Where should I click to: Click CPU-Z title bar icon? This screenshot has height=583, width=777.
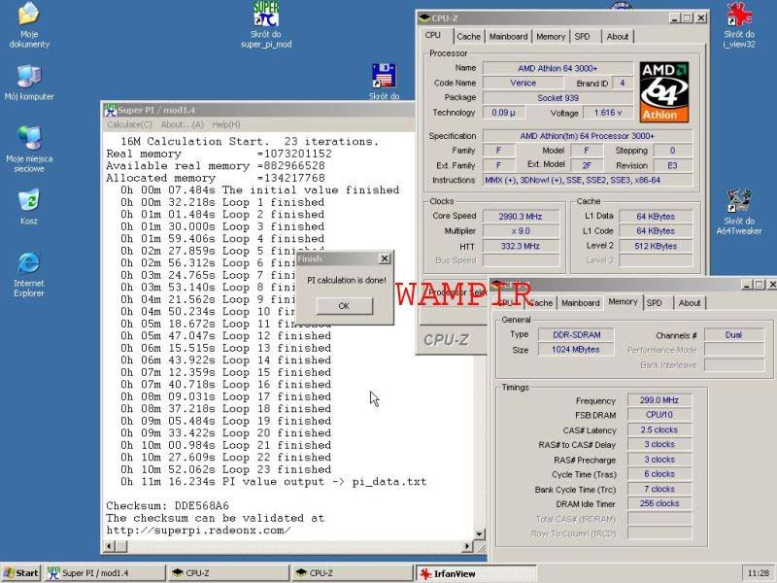click(424, 18)
